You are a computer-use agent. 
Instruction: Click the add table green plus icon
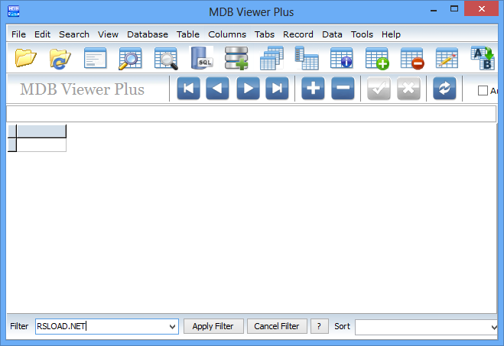click(x=377, y=58)
